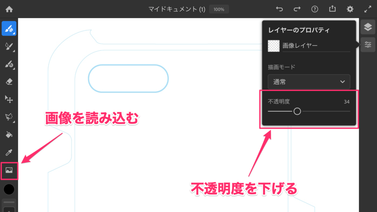
Task: Open app settings gear
Action: click(x=350, y=9)
